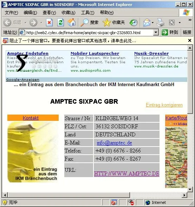This screenshot has height=207, width=195.
Task: Click the Forward arrow button
Action: coord(33,22)
